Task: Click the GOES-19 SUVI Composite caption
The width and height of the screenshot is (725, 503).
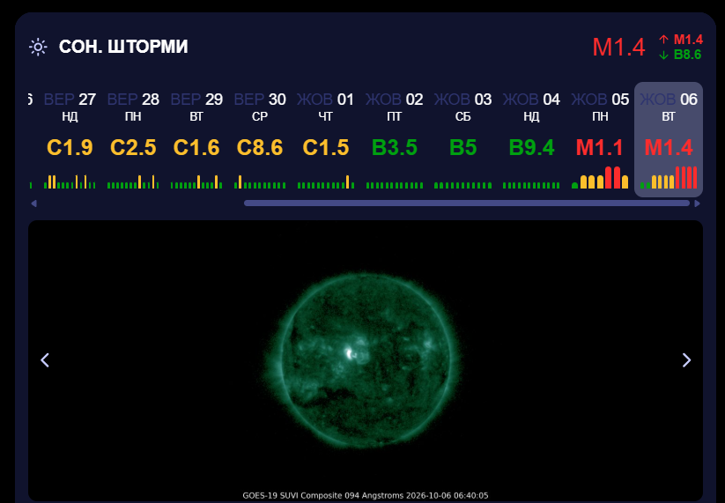Action: pyautogui.click(x=366, y=496)
